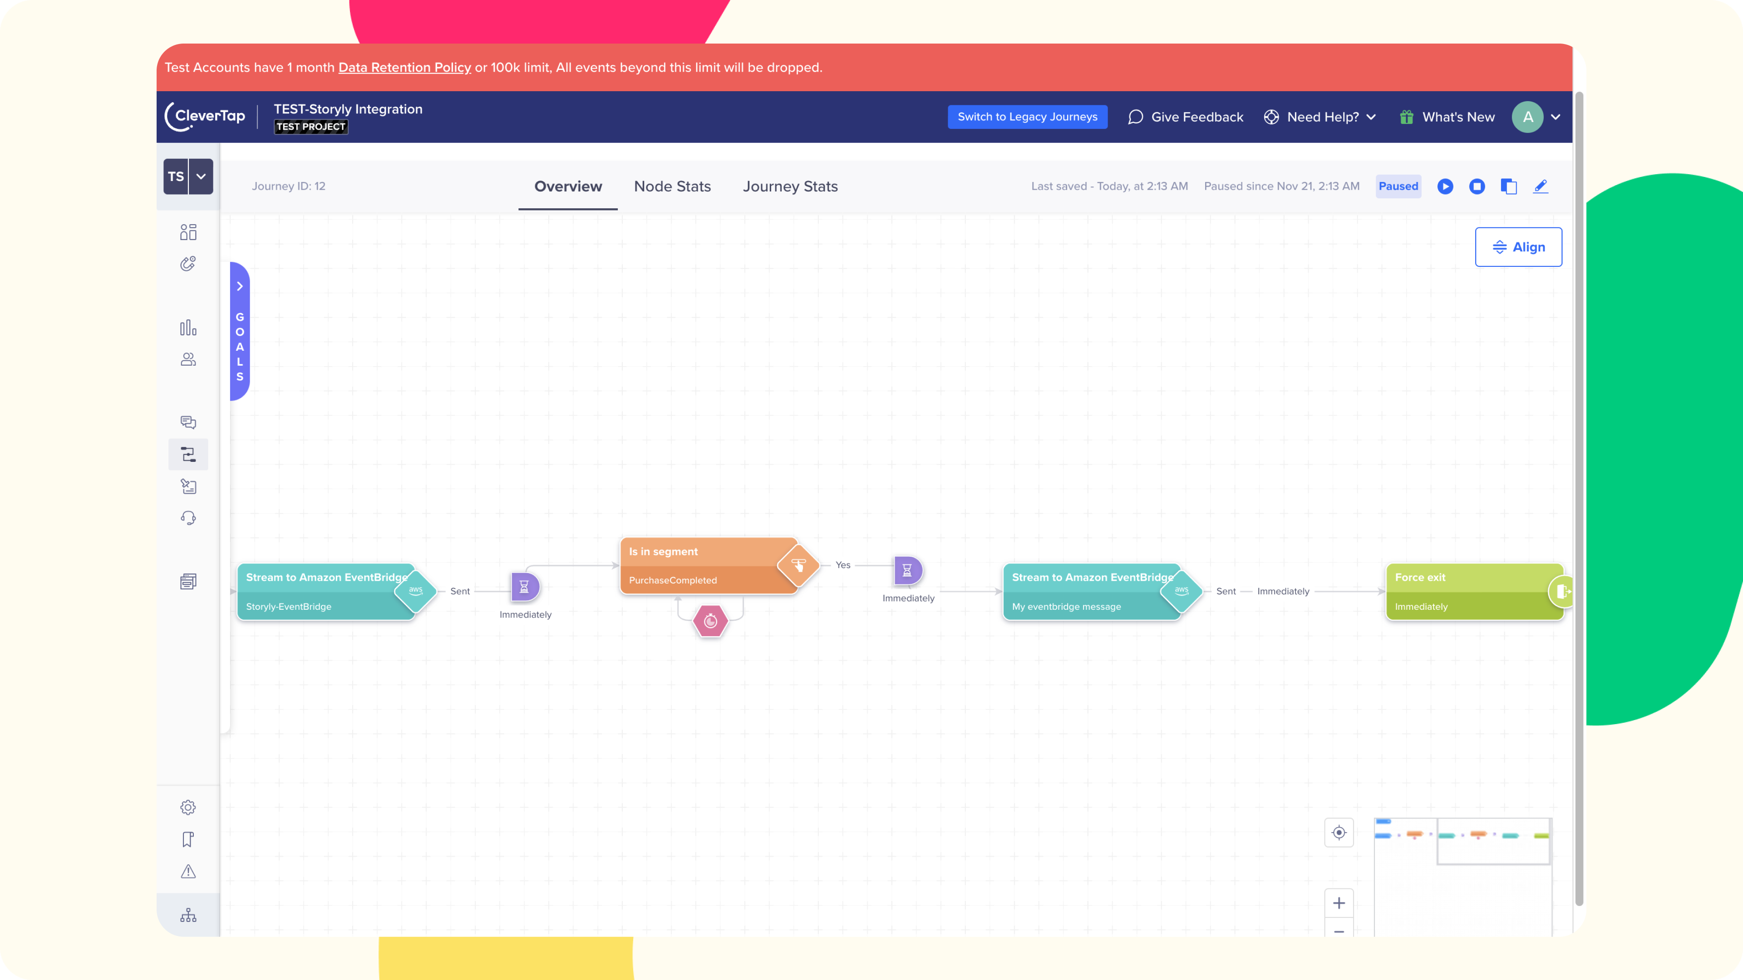The image size is (1743, 980).
Task: Click the stop journey icon
Action: click(x=1477, y=186)
